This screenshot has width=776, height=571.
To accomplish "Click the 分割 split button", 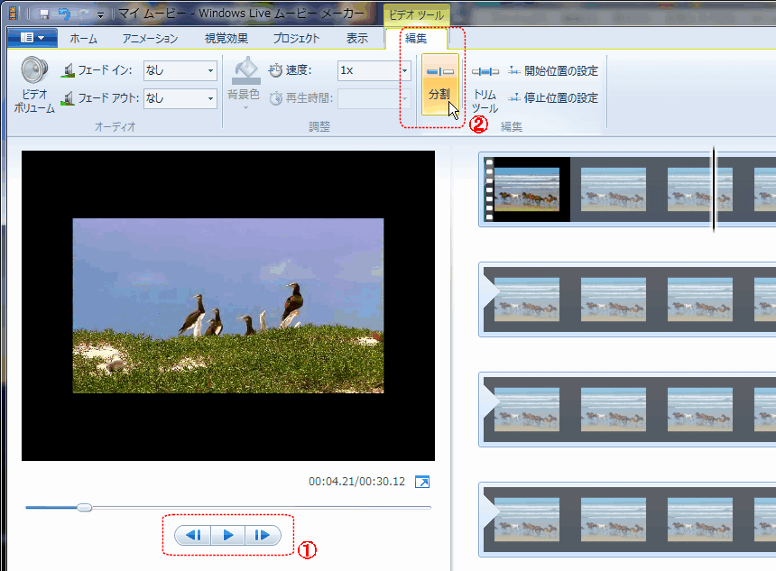I will click(x=440, y=83).
